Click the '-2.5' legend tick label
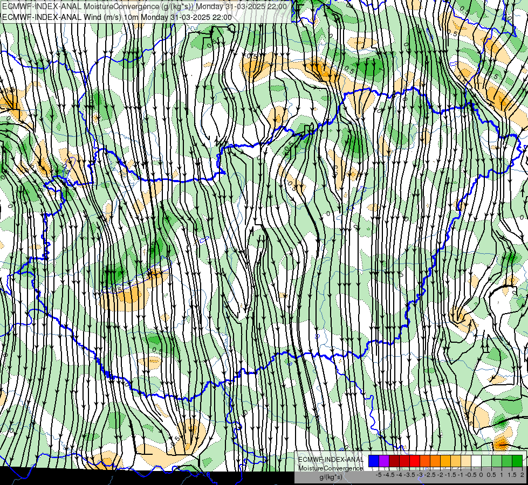The height and width of the screenshot is (485, 528). coord(430,475)
